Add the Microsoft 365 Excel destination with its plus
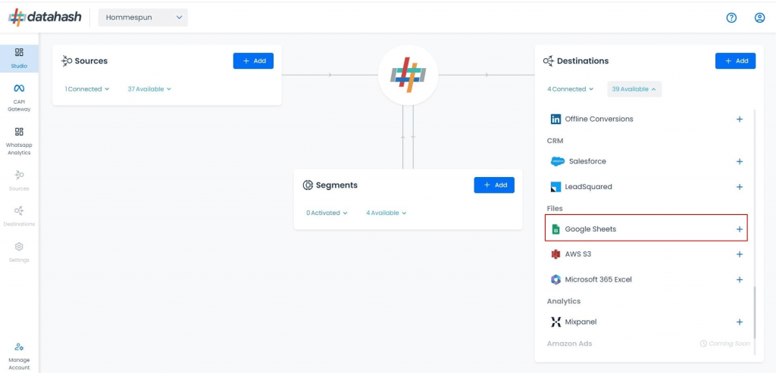This screenshot has width=776, height=373. (x=740, y=280)
